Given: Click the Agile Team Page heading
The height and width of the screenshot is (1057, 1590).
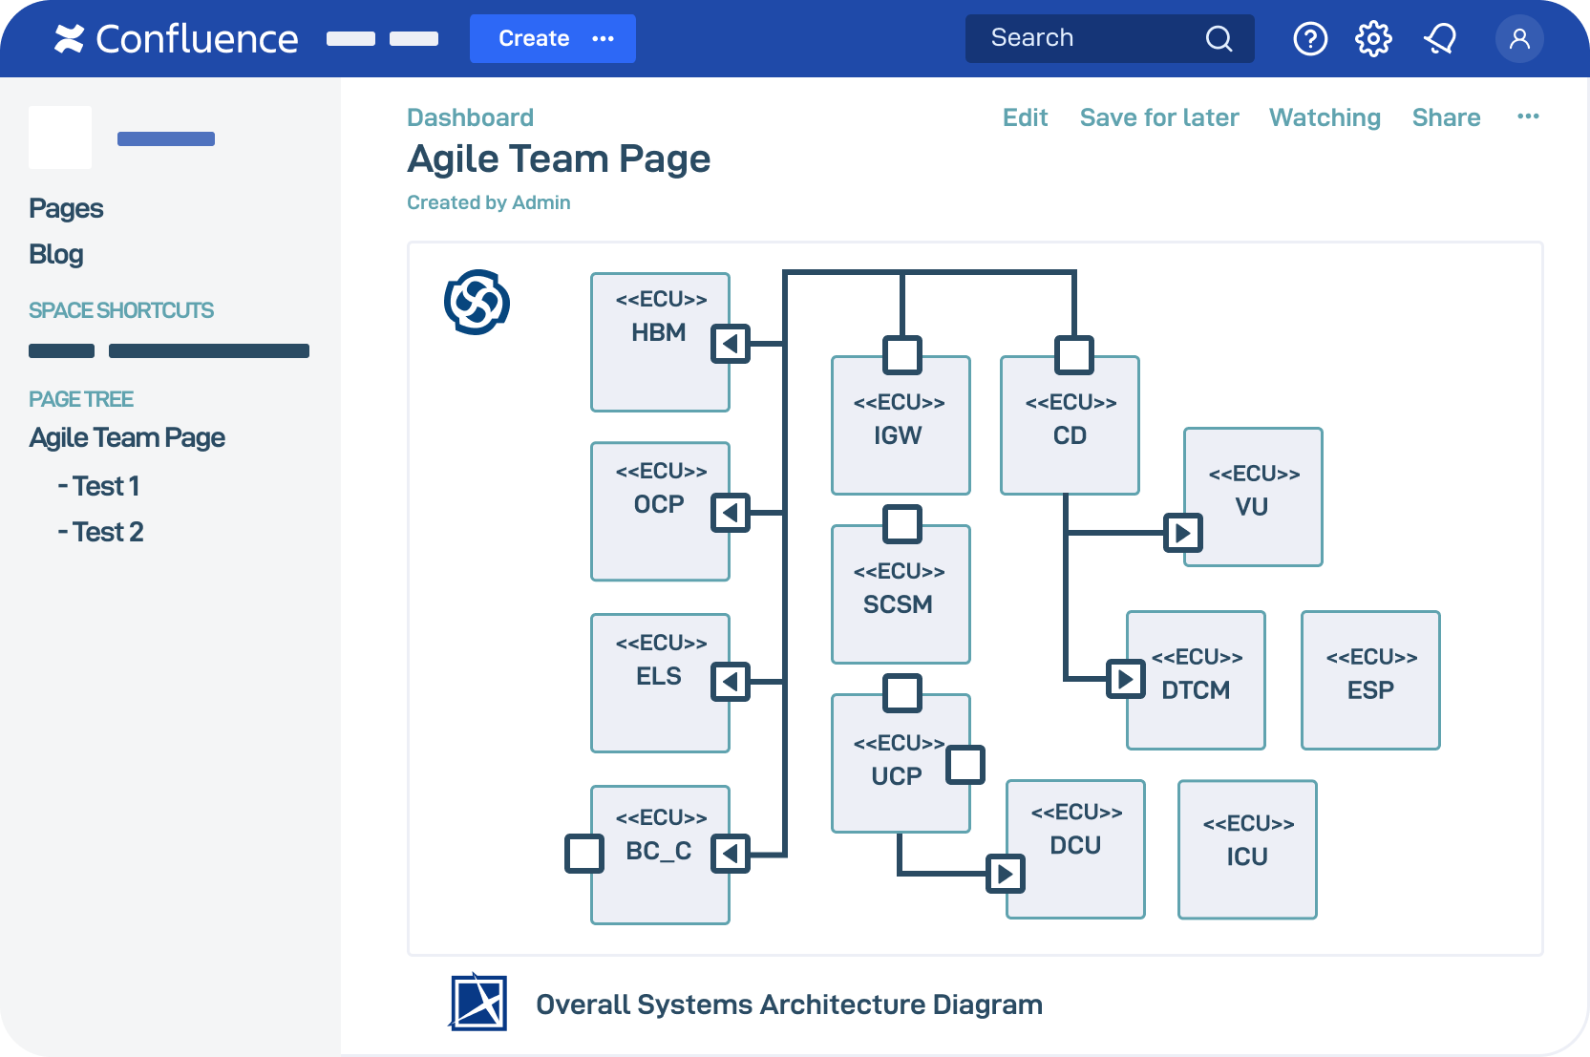Looking at the screenshot, I should (x=559, y=159).
